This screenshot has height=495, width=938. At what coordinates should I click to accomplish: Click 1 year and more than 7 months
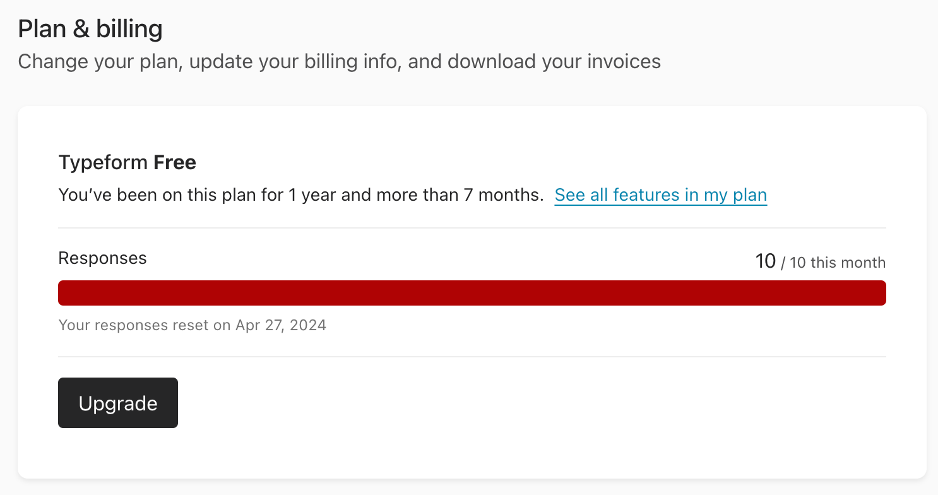coord(416,195)
